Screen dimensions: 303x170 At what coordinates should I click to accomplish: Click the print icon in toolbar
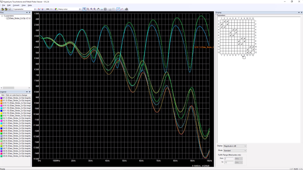[x=126, y=9]
